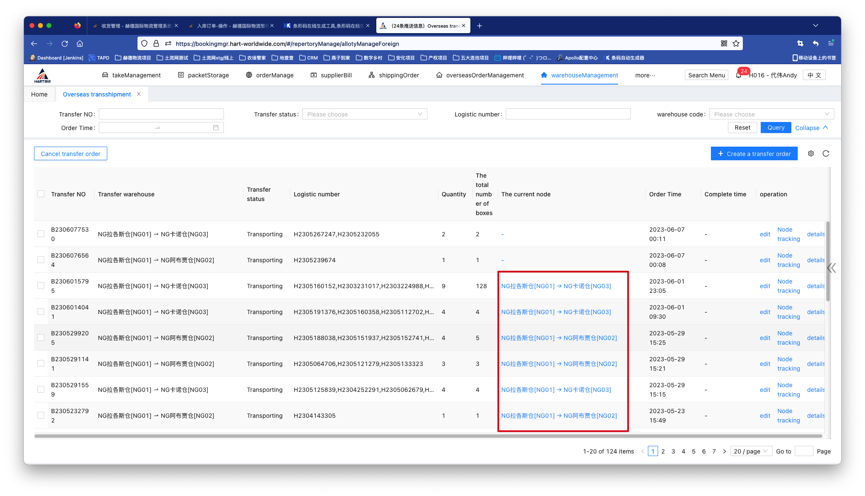Switch to the Home tab

39,94
